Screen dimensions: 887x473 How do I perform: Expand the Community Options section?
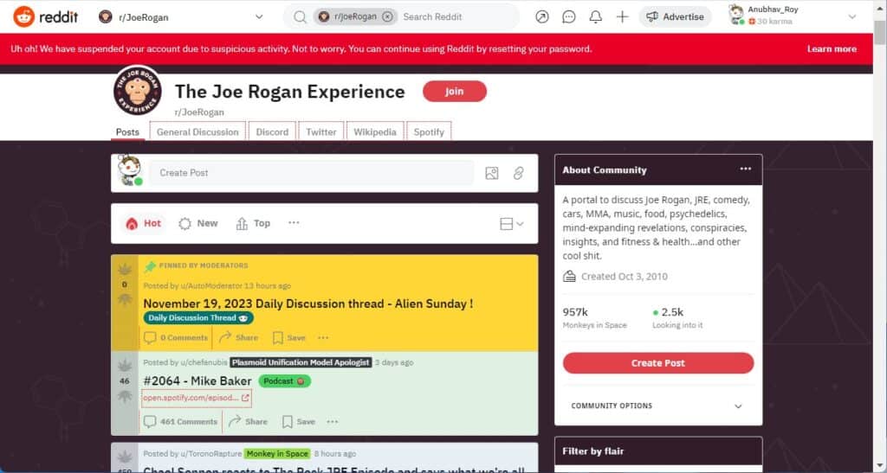[x=738, y=406]
